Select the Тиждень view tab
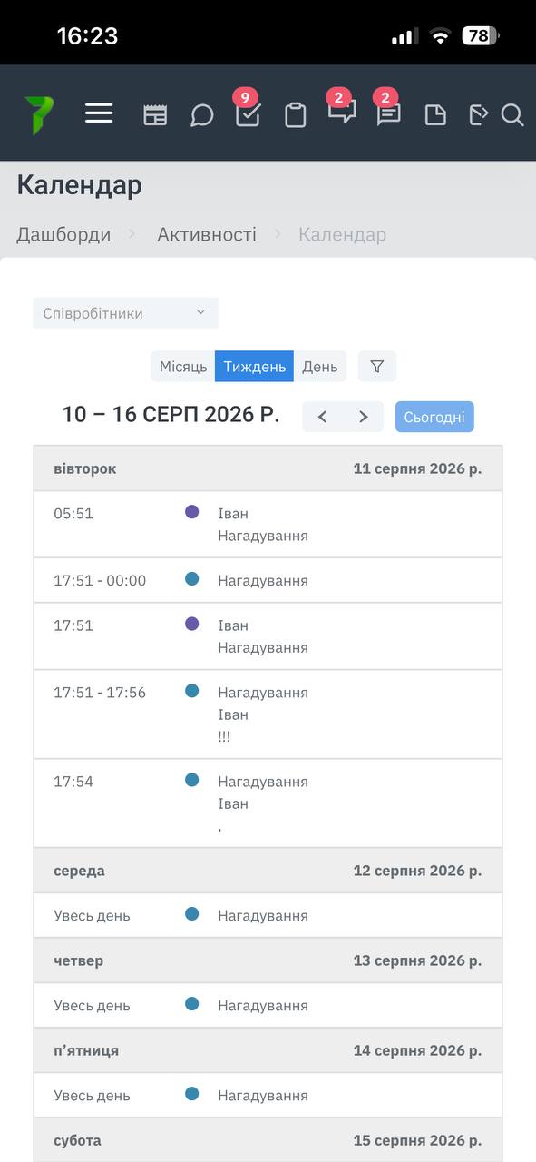 254,367
